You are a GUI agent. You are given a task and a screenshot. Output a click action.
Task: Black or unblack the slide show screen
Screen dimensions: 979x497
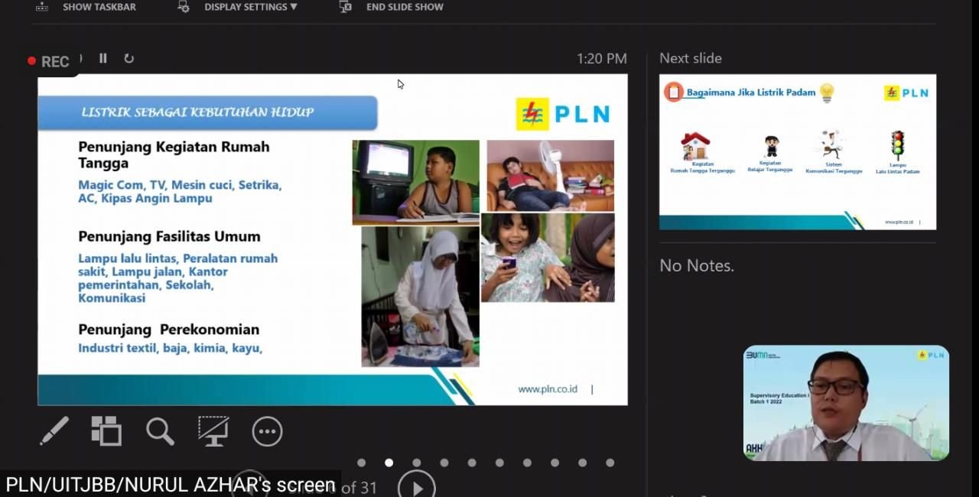coord(213,431)
